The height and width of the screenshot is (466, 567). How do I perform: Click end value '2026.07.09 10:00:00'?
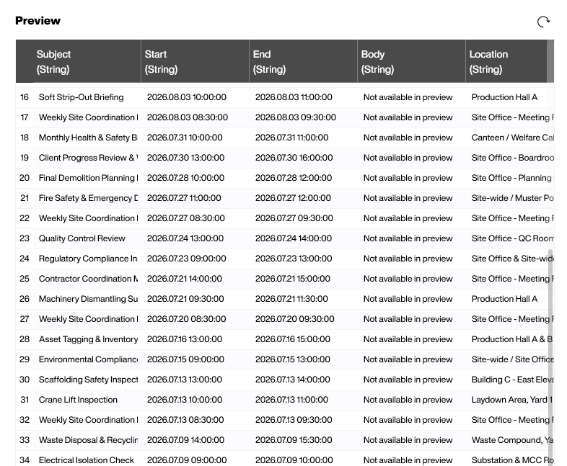click(294, 460)
